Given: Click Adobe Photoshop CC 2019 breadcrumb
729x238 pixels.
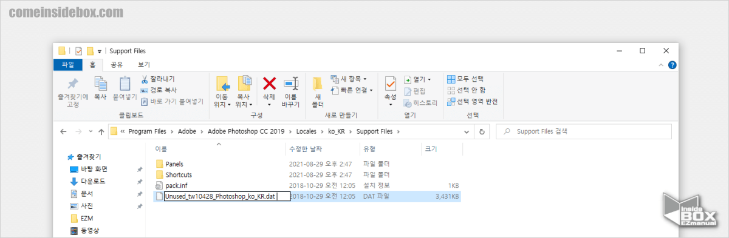Looking at the screenshot, I should (x=247, y=131).
